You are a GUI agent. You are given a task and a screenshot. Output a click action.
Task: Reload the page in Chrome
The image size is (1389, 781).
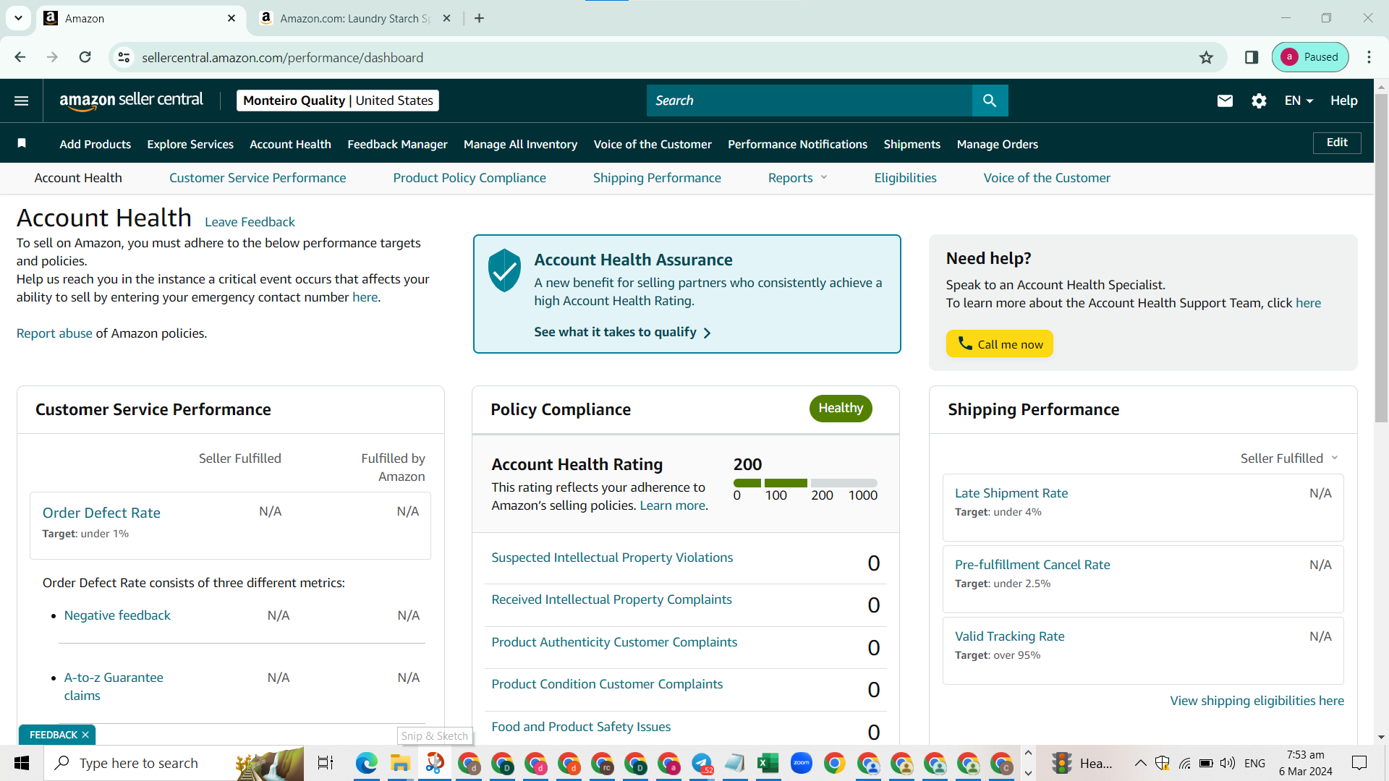pos(85,57)
